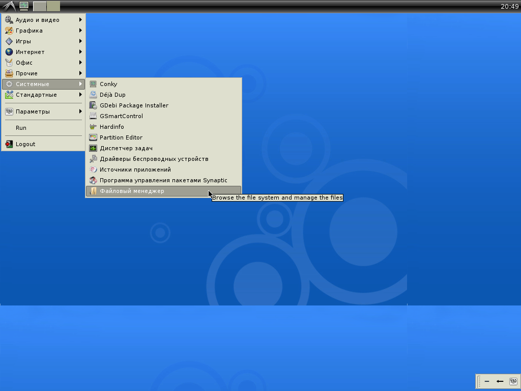Open the Аудио и видео menu entry
This screenshot has height=391, width=521.
[44, 20]
